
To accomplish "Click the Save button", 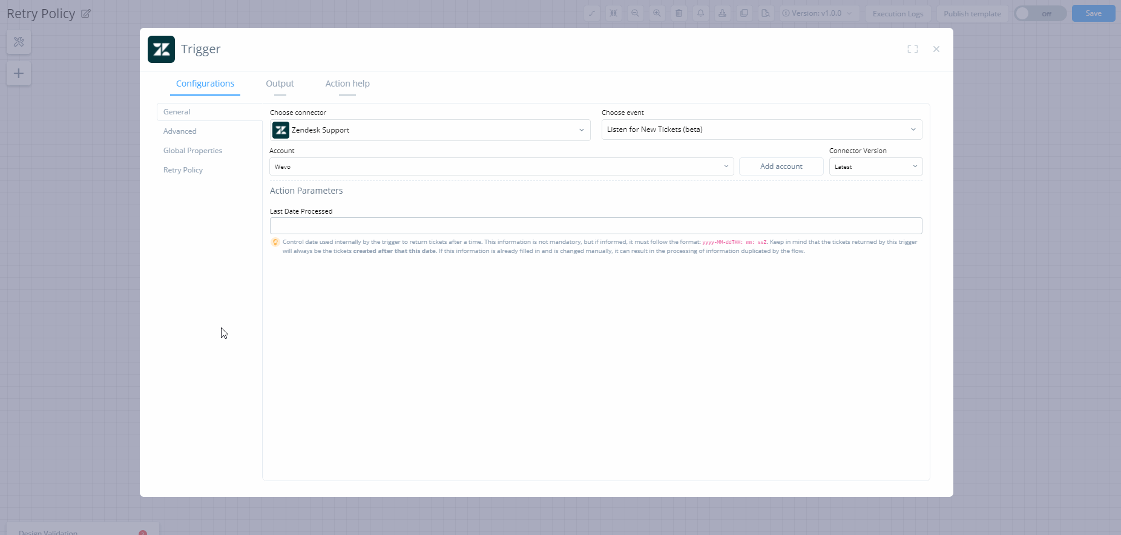I will click(x=1093, y=13).
